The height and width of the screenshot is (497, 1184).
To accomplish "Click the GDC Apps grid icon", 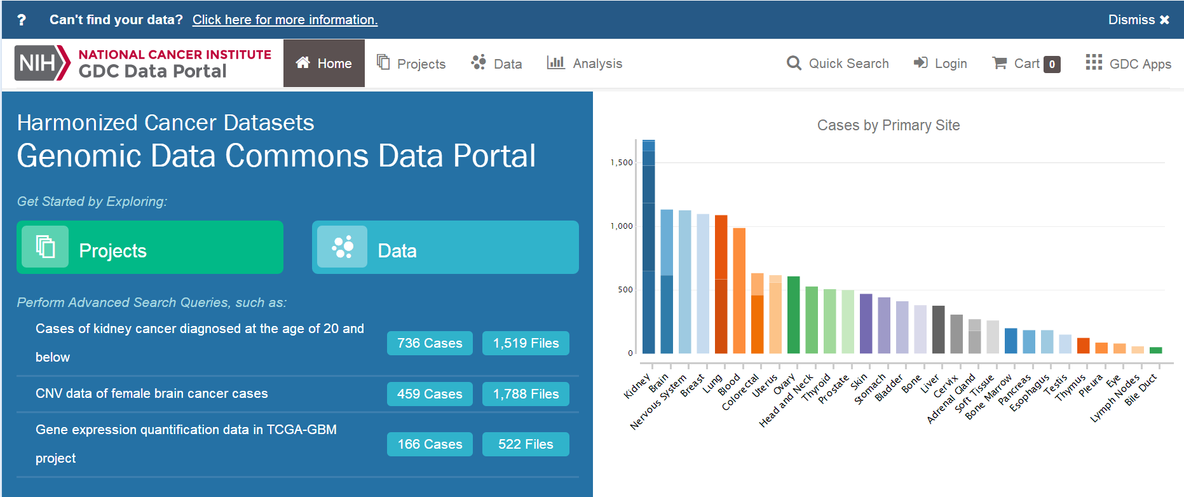I will coord(1094,62).
